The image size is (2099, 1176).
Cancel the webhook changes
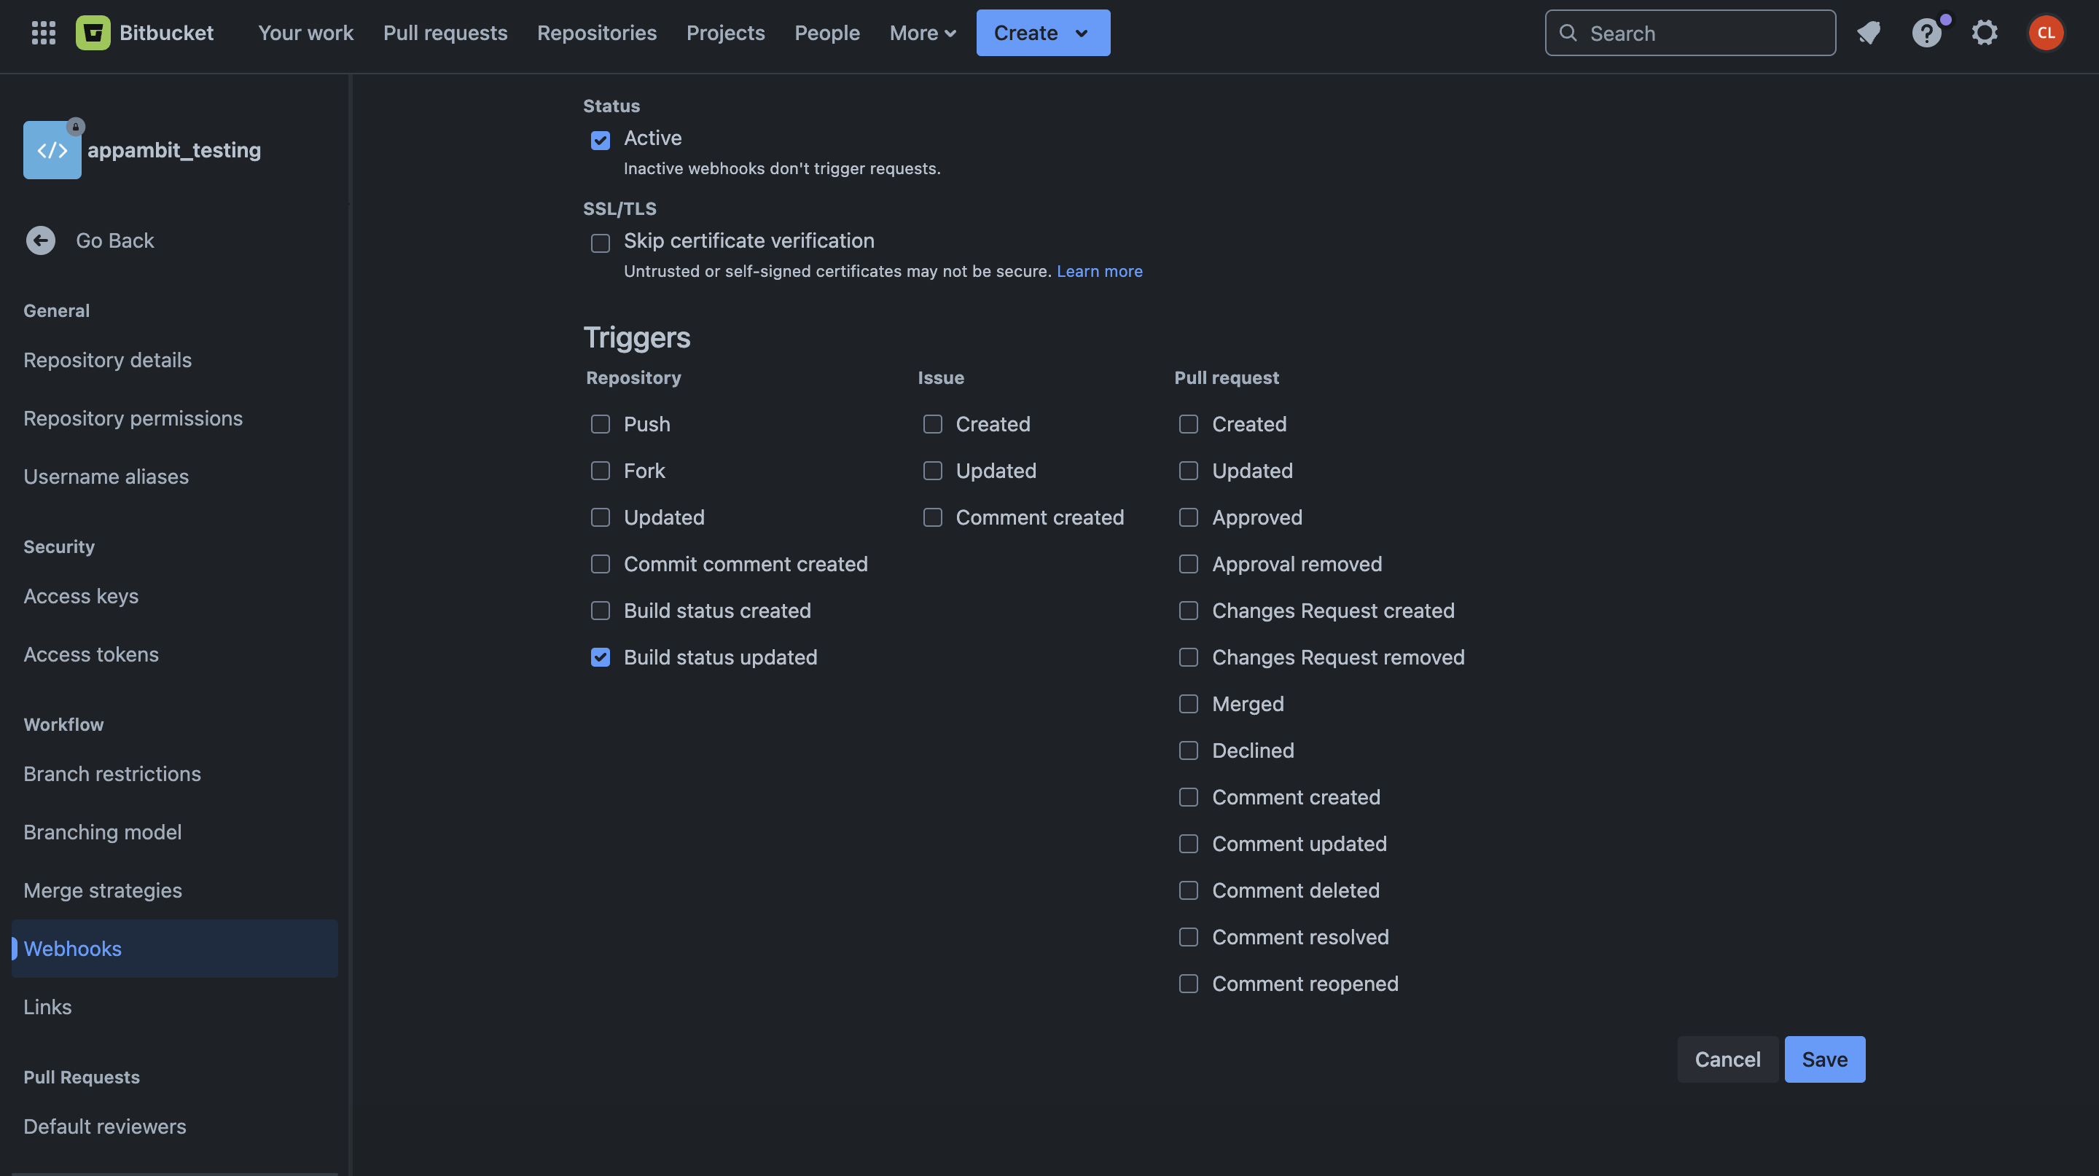[1727, 1059]
